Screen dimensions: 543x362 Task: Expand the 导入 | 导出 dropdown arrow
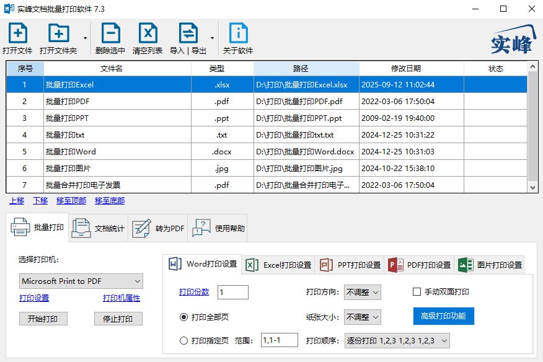pyautogui.click(x=212, y=38)
